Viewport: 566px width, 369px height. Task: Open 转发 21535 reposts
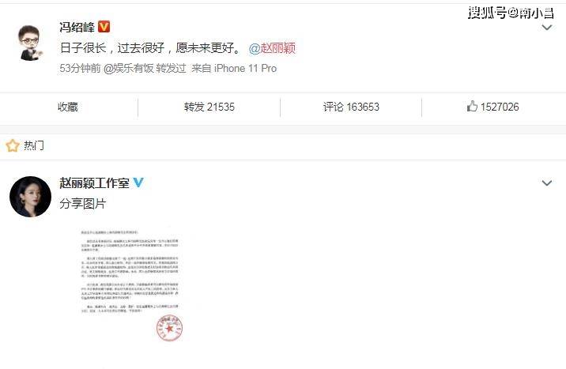pyautogui.click(x=209, y=107)
